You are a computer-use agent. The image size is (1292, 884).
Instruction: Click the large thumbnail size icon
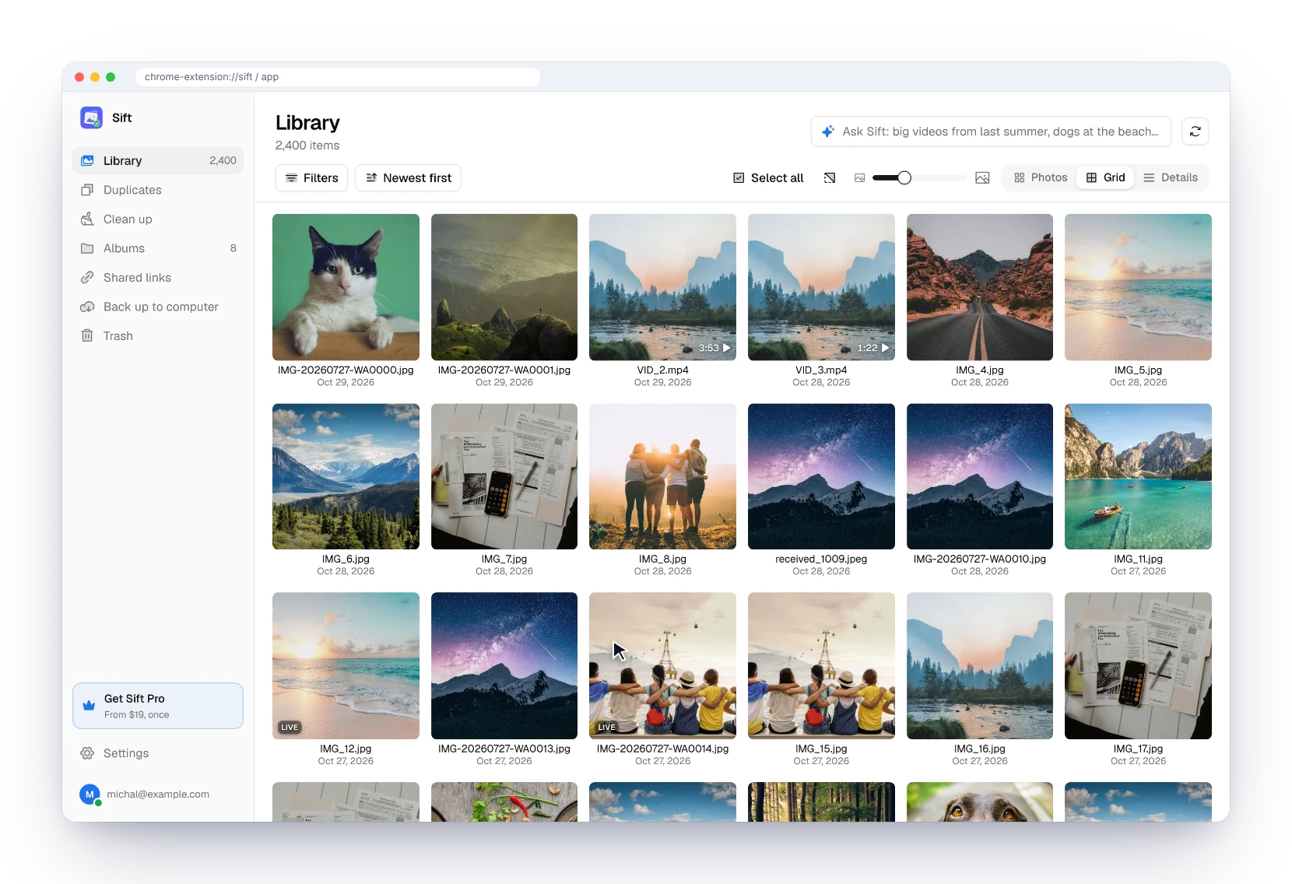click(982, 178)
